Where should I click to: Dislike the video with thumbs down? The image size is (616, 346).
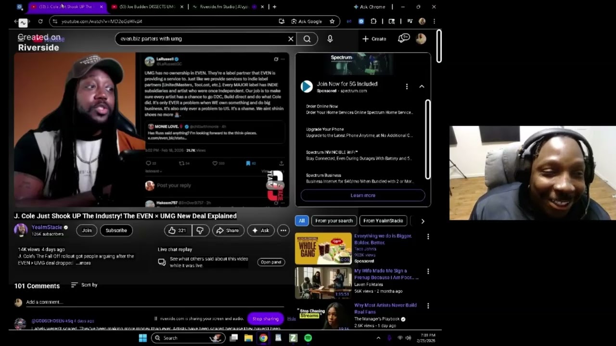(x=200, y=231)
